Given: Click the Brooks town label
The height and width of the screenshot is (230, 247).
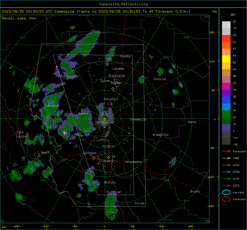Looking at the screenshot, I should (195, 191).
